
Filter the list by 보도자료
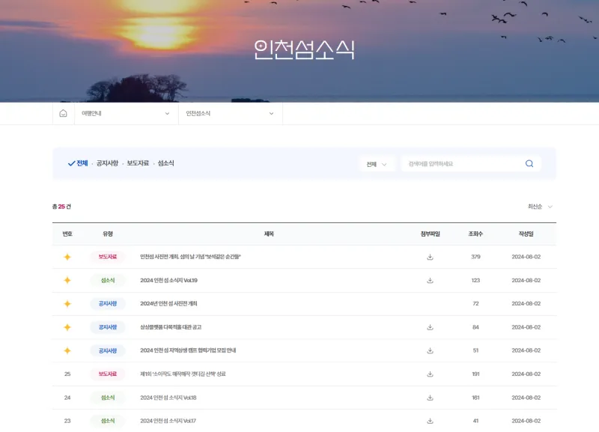[x=138, y=163]
